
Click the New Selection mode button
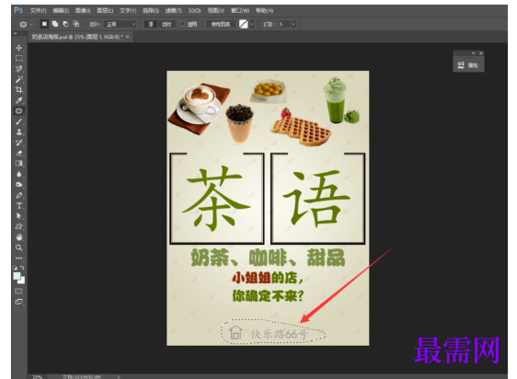tap(44, 24)
